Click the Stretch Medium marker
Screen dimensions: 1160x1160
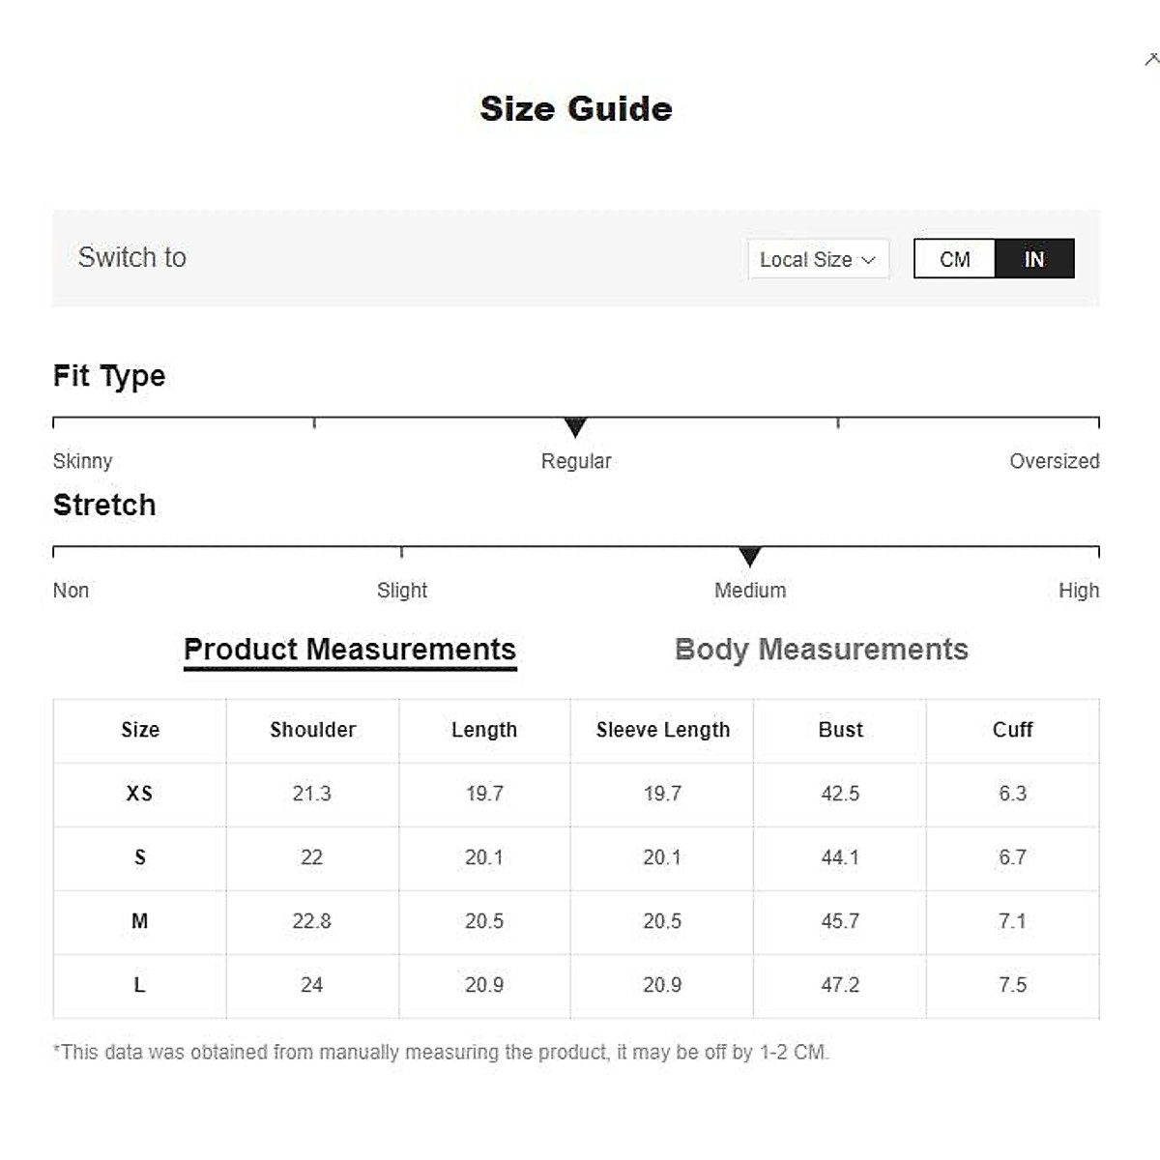(749, 556)
